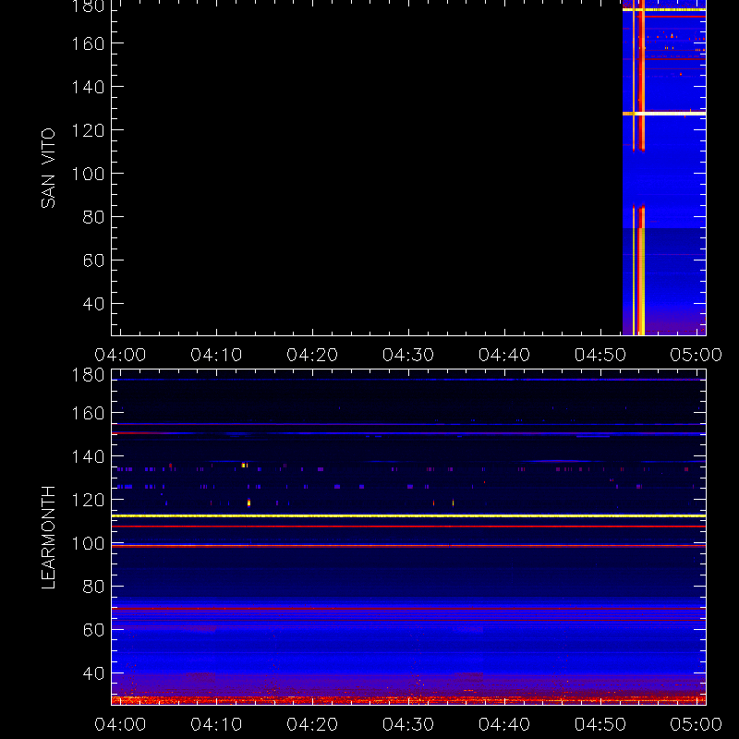Click the vertical burst streaks in San Vito spectrogram
739x739 pixels.
[x=638, y=167]
